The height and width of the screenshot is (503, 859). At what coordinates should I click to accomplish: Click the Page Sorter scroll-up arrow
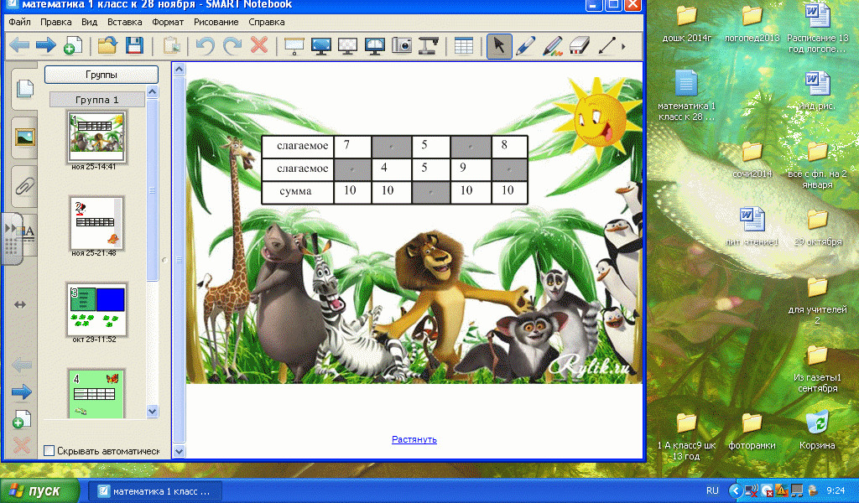coord(153,91)
